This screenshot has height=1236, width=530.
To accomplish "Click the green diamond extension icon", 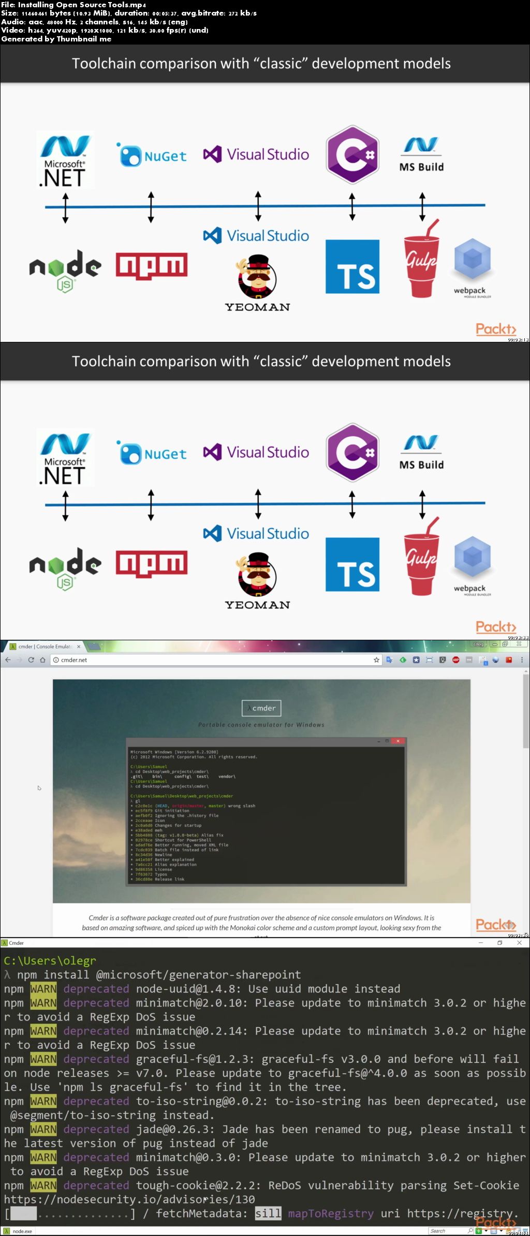I will (x=403, y=660).
